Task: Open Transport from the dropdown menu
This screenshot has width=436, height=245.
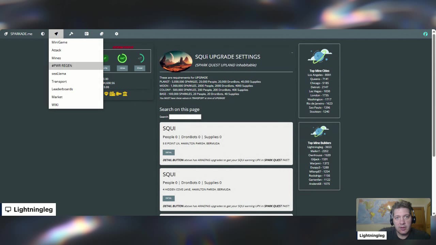Action: (76, 81)
